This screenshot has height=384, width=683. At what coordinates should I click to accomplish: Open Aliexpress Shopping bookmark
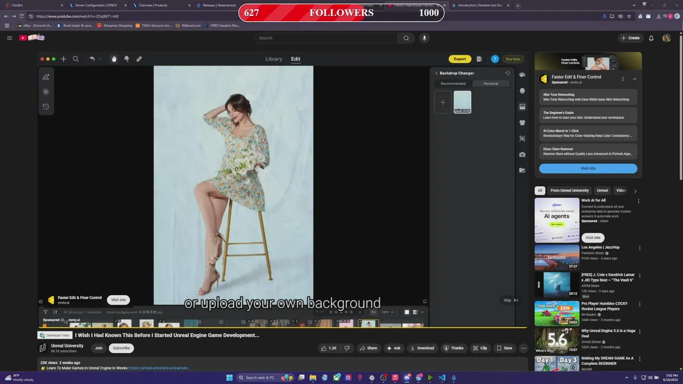(x=114, y=25)
